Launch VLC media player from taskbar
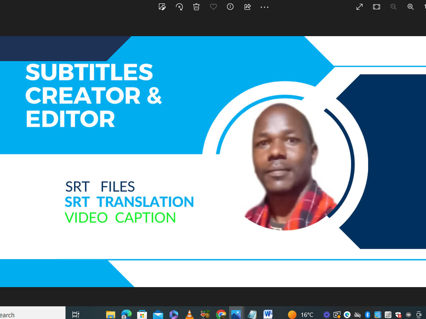Screen dimensions: 426x319 pyautogui.click(x=190, y=315)
